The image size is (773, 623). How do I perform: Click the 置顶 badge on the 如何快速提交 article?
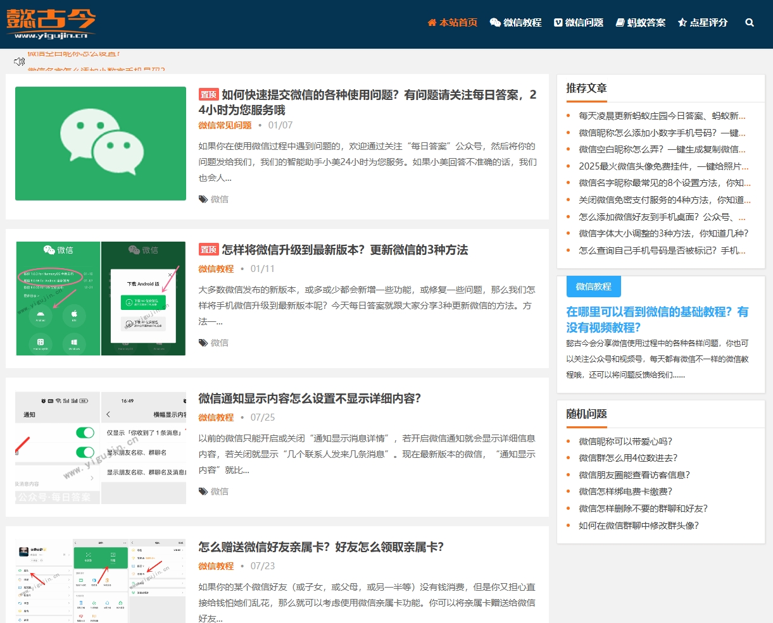(x=208, y=95)
